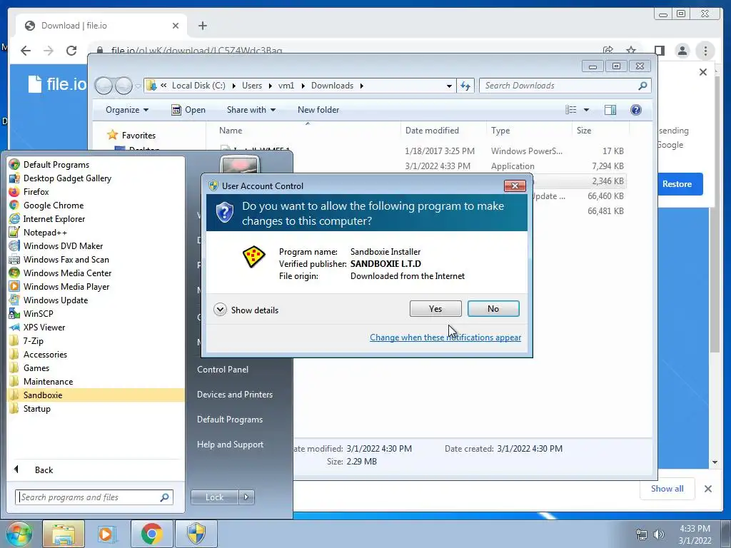Go back in Chrome
Image resolution: width=731 pixels, height=548 pixels.
point(26,51)
